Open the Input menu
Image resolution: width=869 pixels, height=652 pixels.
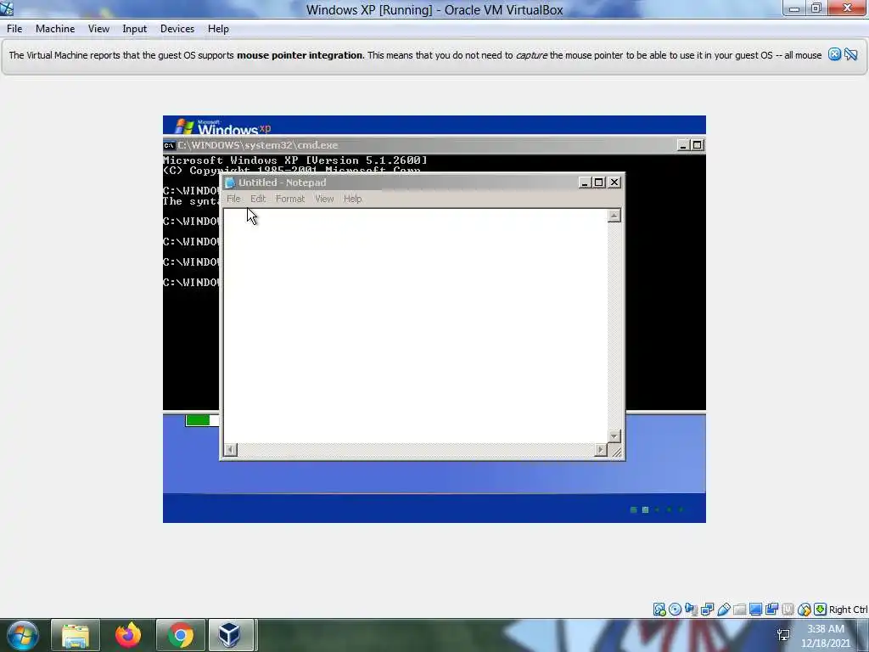tap(135, 29)
